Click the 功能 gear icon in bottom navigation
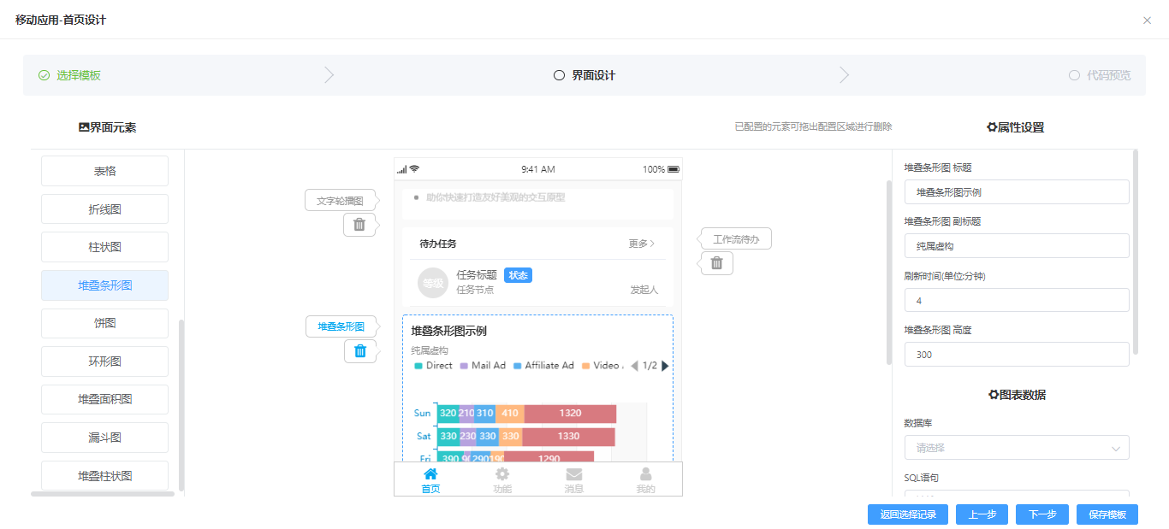 501,473
